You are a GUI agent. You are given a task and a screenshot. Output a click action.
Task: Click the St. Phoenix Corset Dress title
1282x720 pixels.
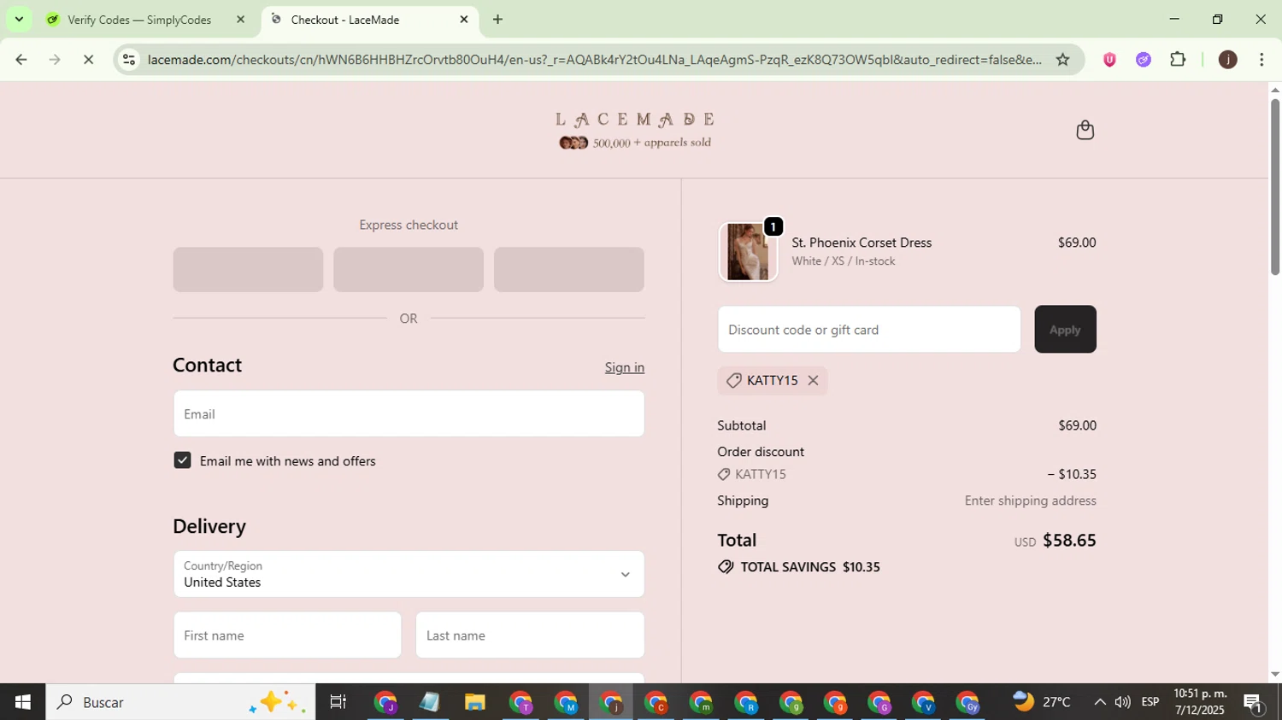tap(862, 243)
